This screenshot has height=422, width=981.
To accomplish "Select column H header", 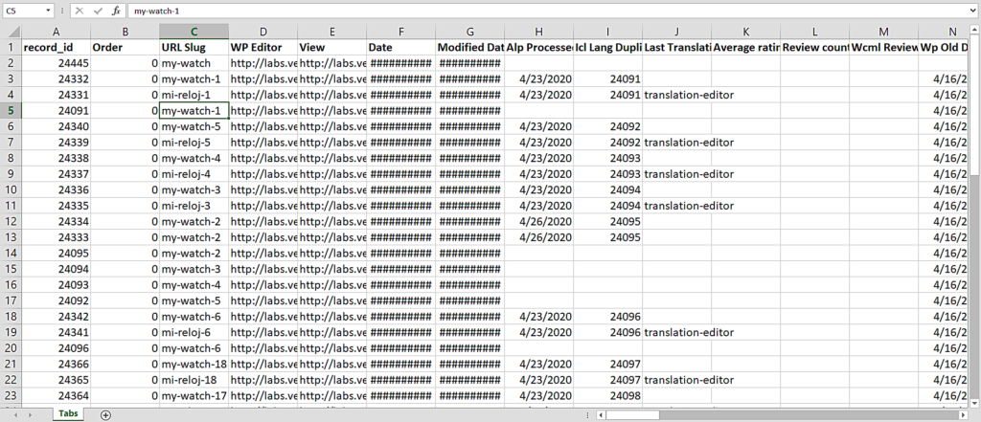I will [538, 31].
